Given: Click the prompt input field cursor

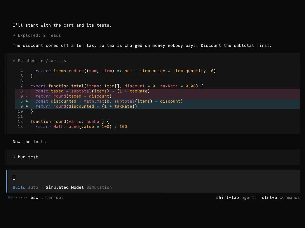Looking at the screenshot, I should 14,177.
